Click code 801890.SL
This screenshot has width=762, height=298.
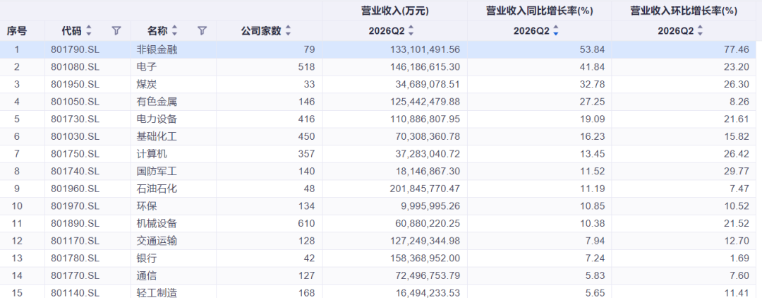[75, 223]
